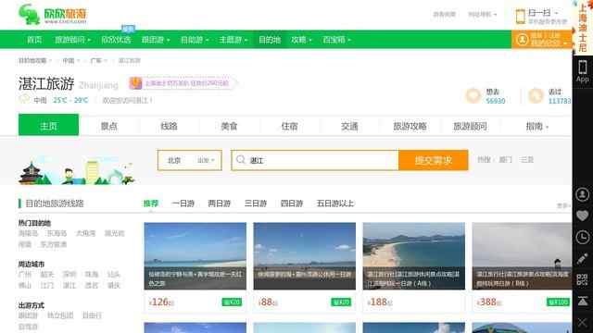Expand the 指南 dropdown tab
The image size is (593, 333).
537,126
